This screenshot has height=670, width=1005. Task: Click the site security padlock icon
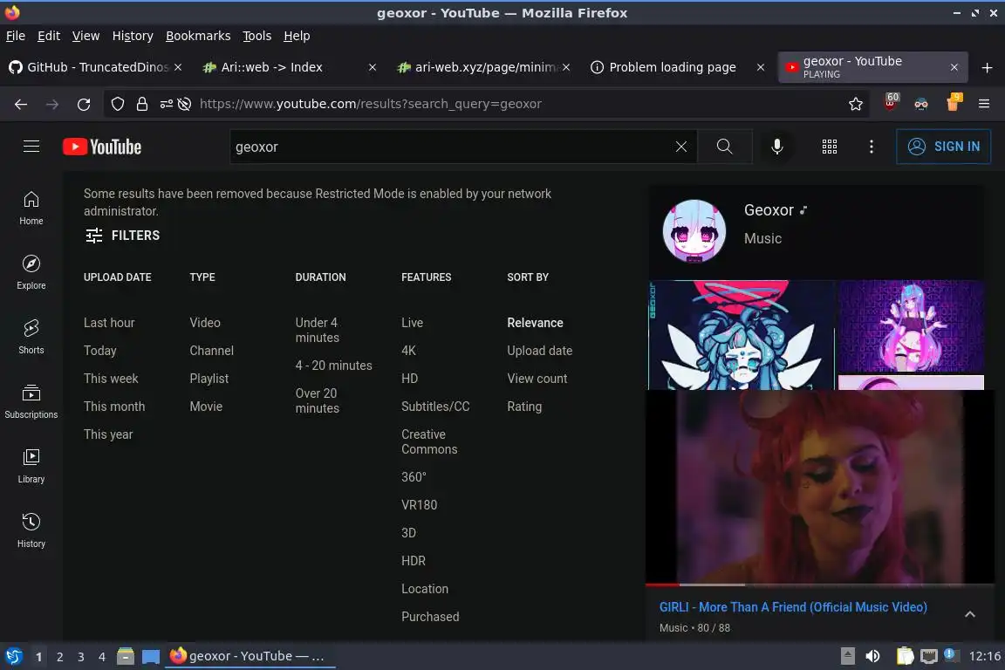point(141,104)
